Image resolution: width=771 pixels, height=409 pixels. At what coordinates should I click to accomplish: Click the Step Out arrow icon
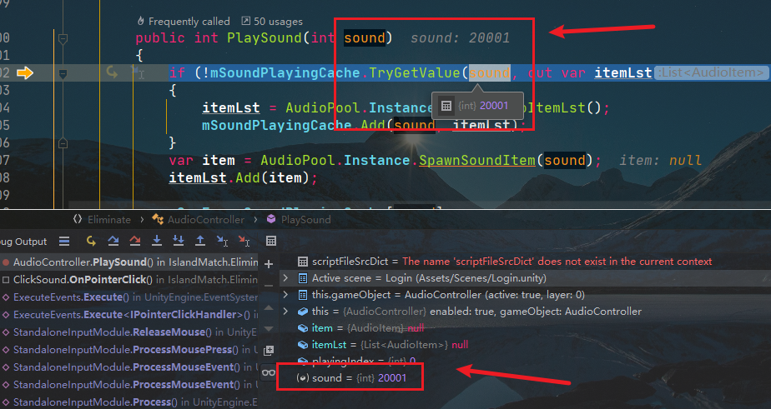tap(199, 241)
